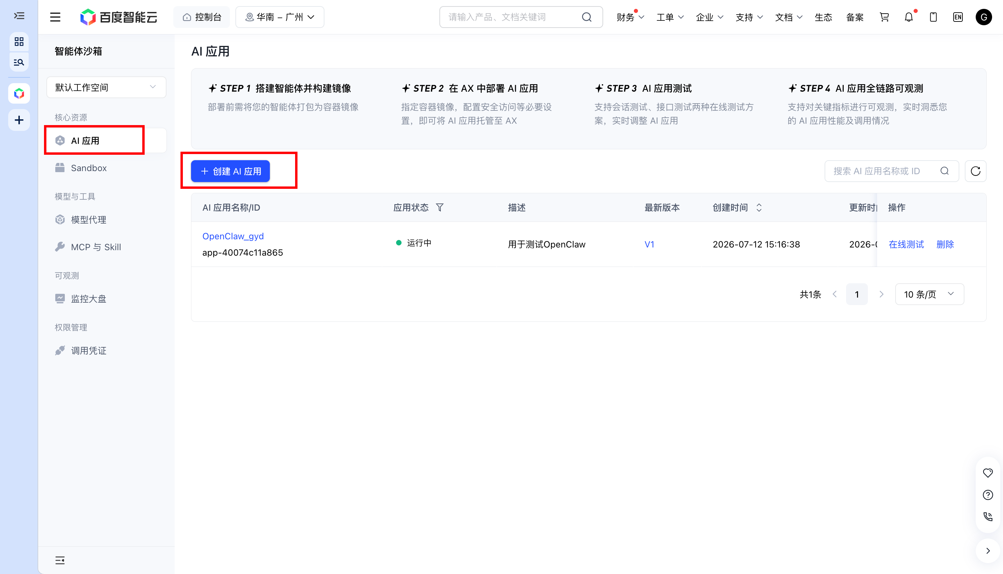Collapse the sidebar with bottom toggle icon
The image size is (1003, 574).
pos(60,560)
